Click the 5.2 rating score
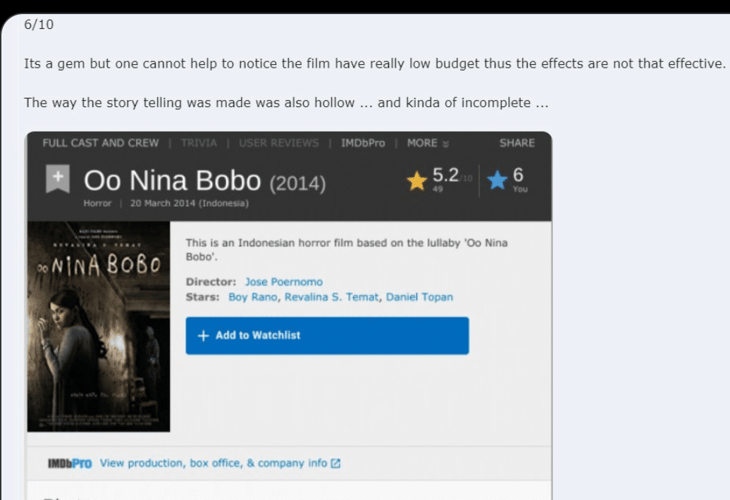The image size is (730, 500). (445, 175)
